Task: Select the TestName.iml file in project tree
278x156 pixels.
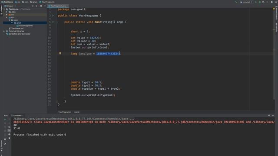Action: click(16, 28)
